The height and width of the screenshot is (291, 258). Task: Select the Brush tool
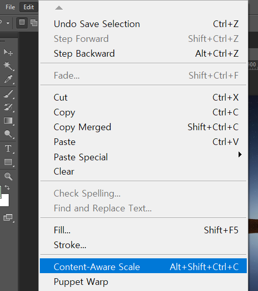[8, 94]
